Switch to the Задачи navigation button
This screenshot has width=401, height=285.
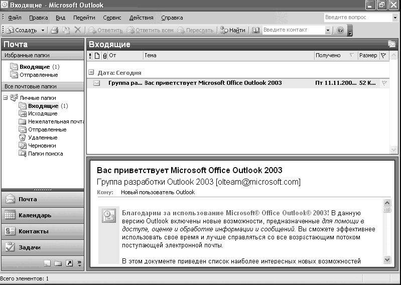[x=43, y=247]
